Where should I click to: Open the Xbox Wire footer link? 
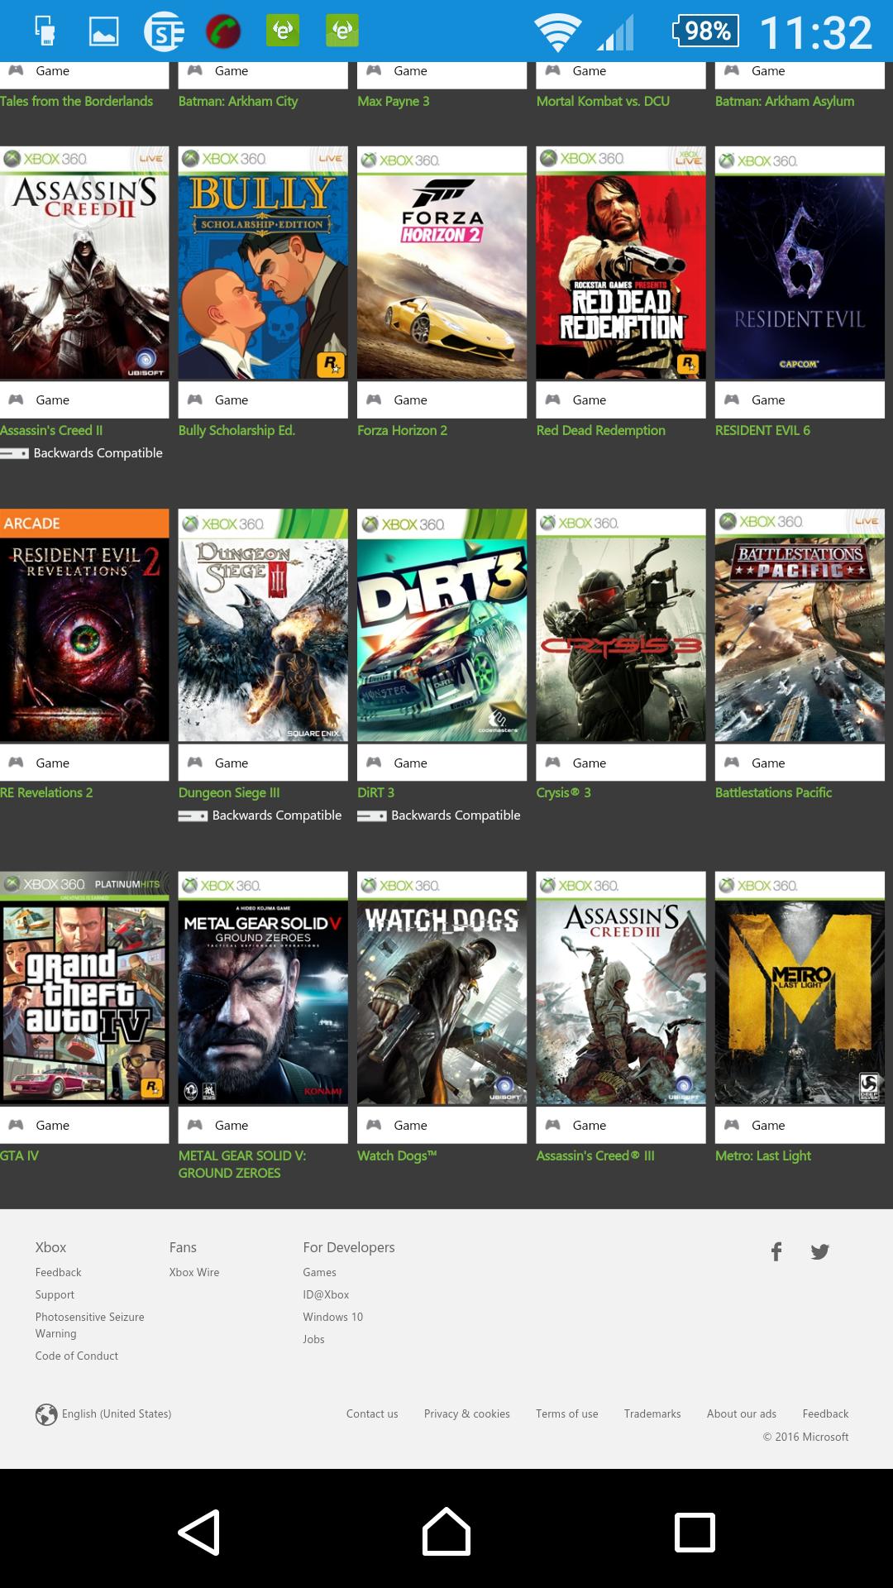click(194, 1272)
